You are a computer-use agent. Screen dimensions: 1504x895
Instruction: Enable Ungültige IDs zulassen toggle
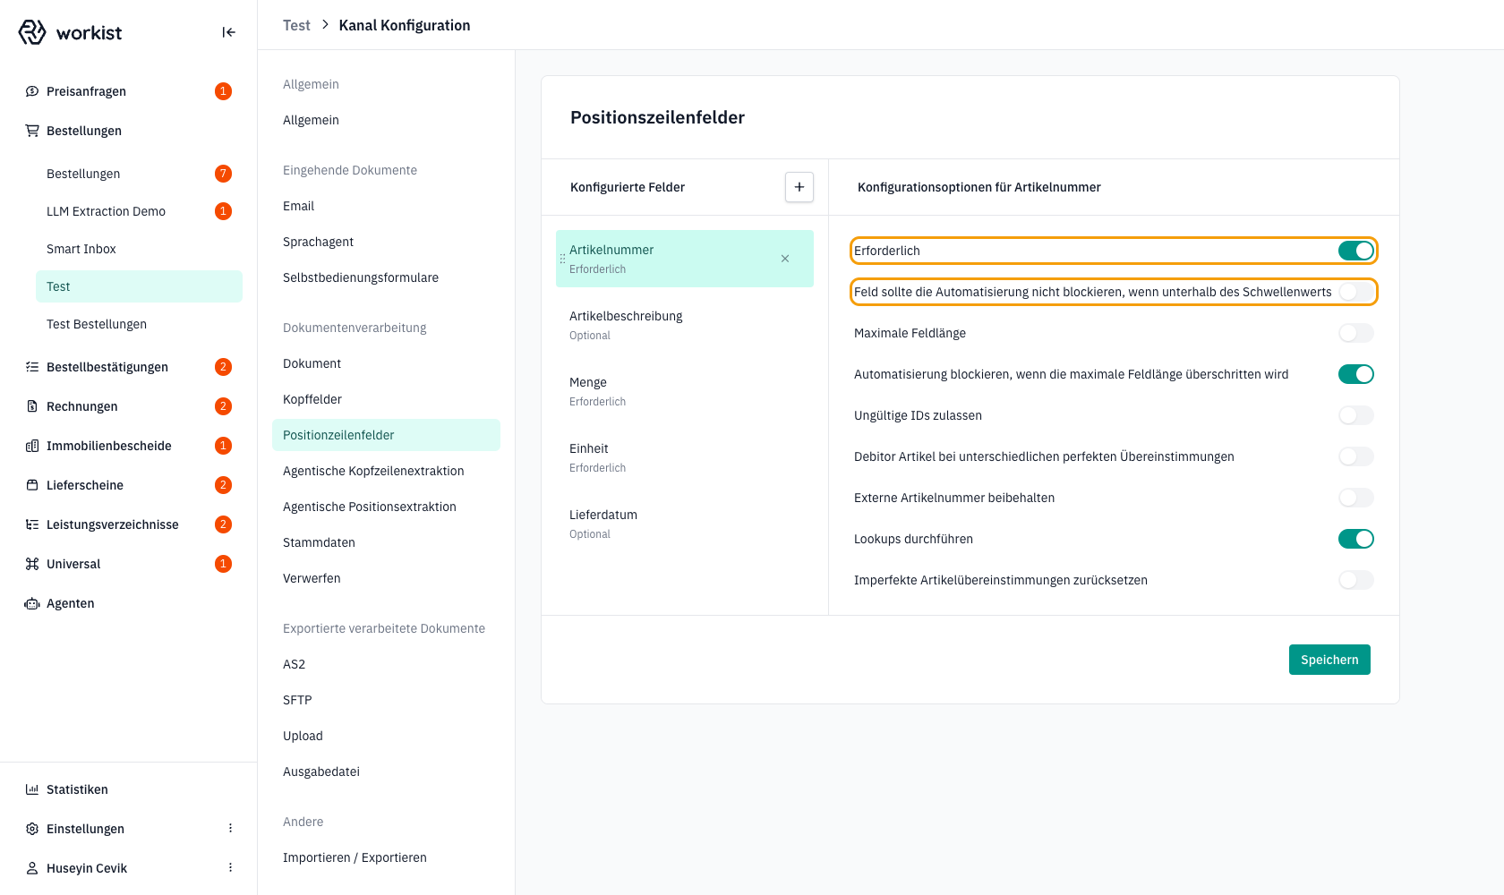[1356, 415]
